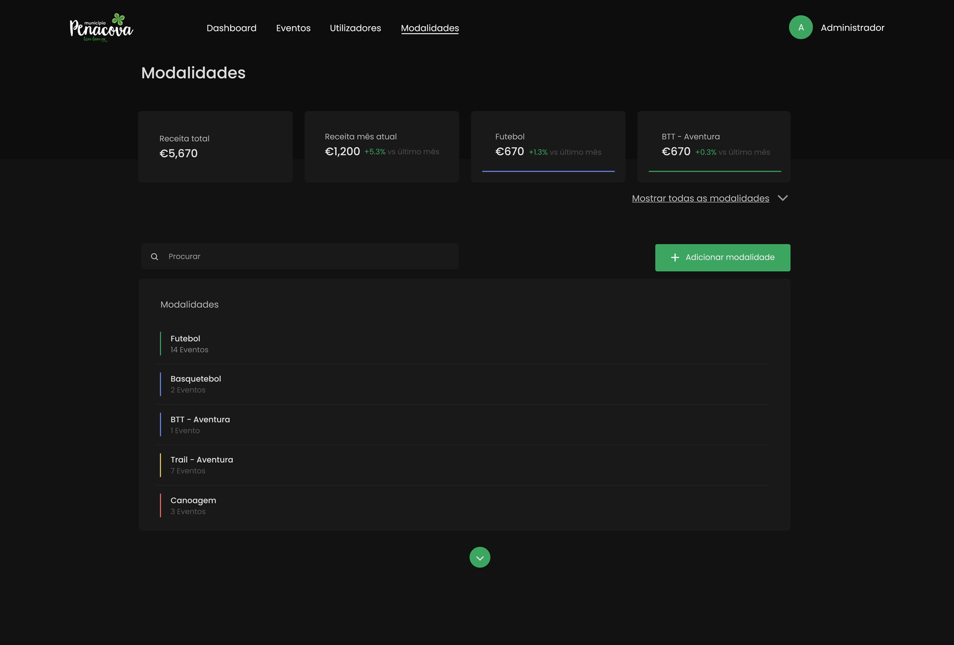954x645 pixels.
Task: Click the plus icon on Adicionar modalidade
Action: coord(675,257)
